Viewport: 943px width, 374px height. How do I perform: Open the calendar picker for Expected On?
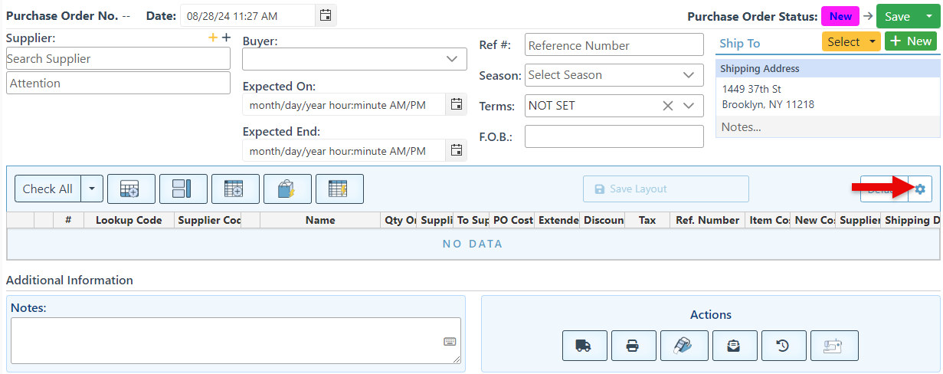coord(457,104)
